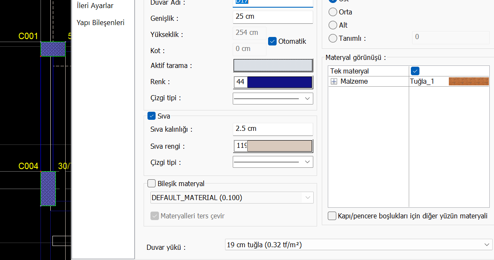Select the C001 column hatch in drawing
The width and height of the screenshot is (494, 260).
(x=53, y=49)
